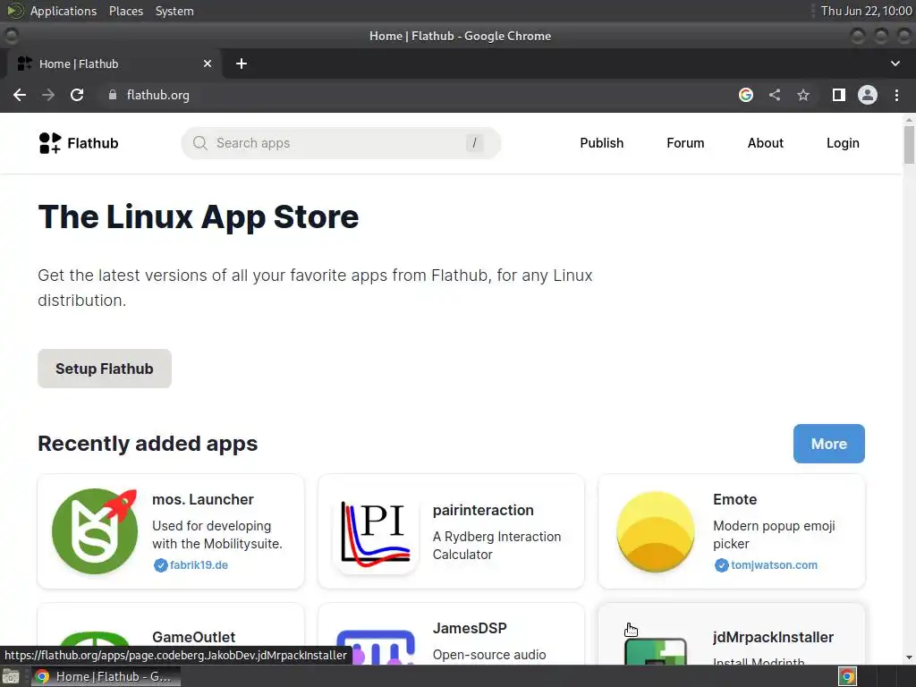Open the Chrome profile avatar
Image resolution: width=916 pixels, height=687 pixels.
click(868, 95)
